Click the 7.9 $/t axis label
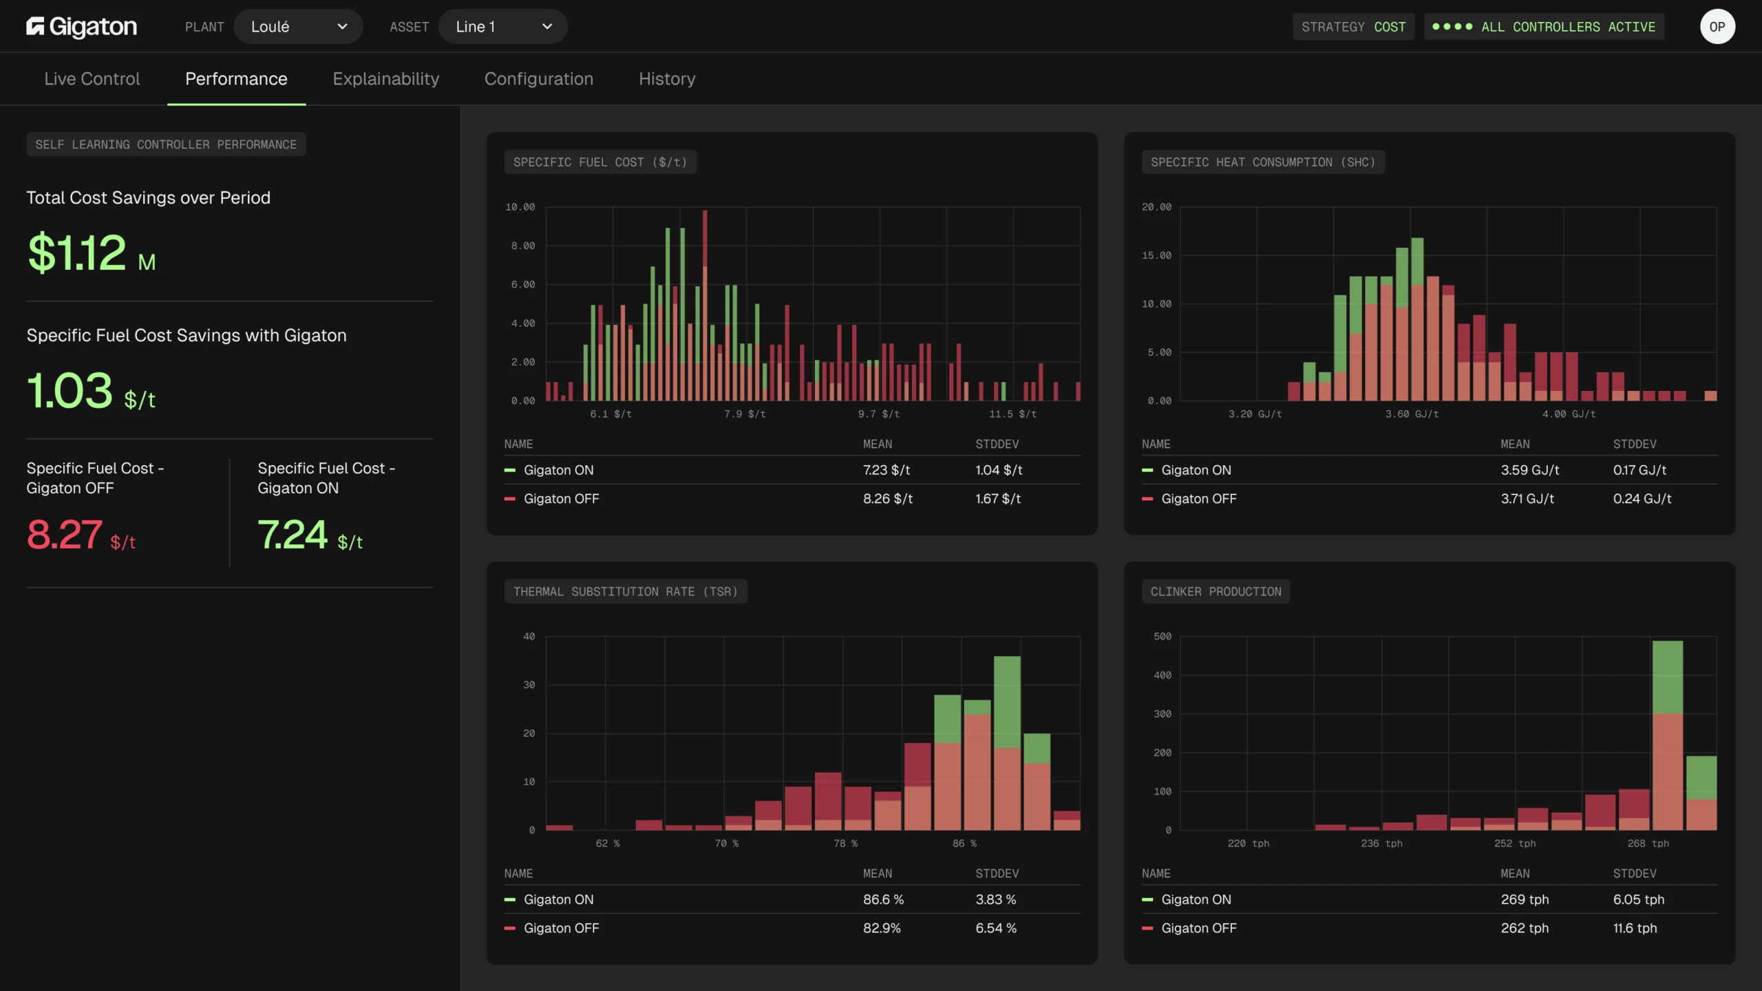 click(745, 414)
